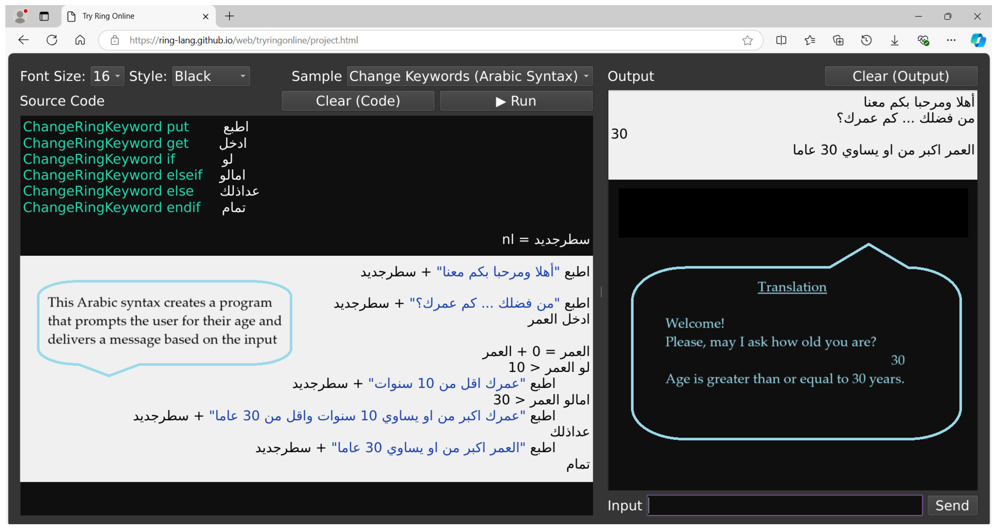This screenshot has width=995, height=532.
Task: Open the Collections icon
Action: click(x=838, y=40)
